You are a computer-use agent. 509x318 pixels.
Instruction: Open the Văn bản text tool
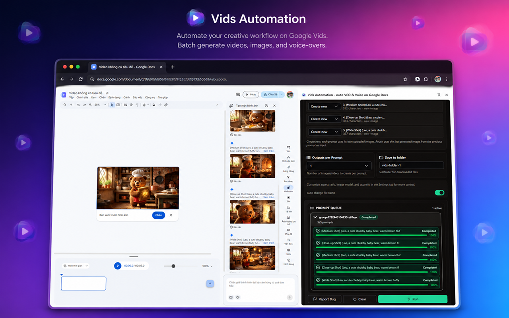coord(288,241)
